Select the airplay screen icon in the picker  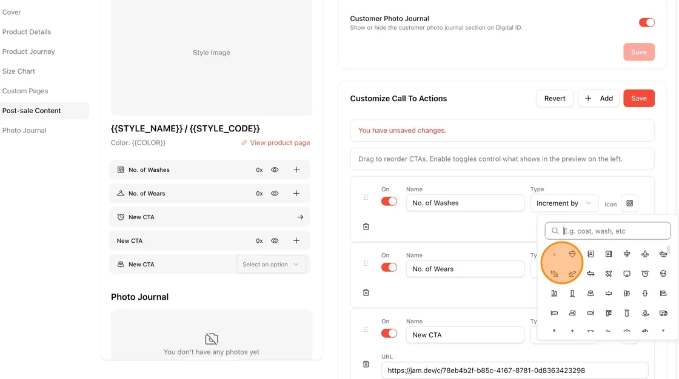pyautogui.click(x=627, y=274)
